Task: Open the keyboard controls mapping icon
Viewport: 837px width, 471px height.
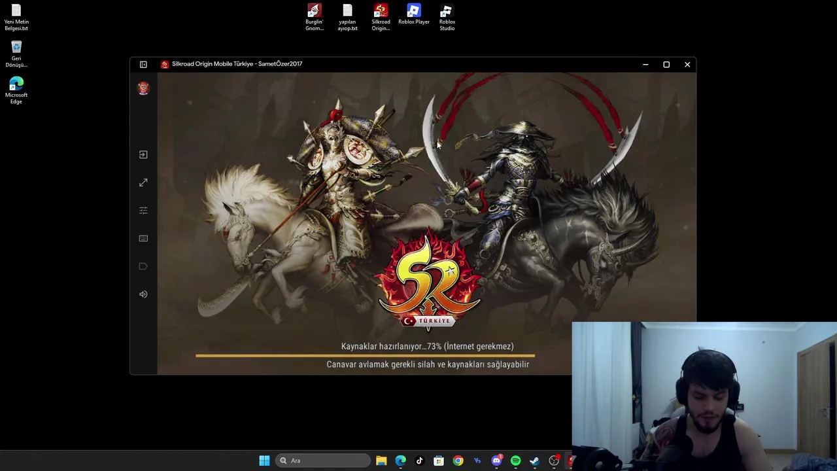Action: (143, 238)
